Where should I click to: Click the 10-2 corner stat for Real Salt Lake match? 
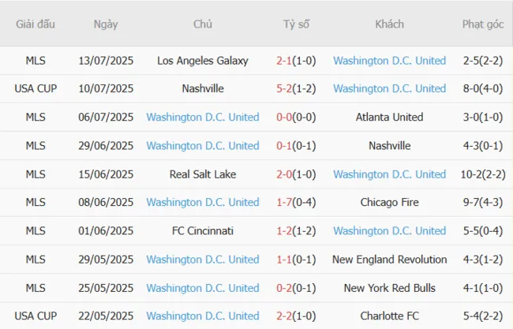(472, 174)
